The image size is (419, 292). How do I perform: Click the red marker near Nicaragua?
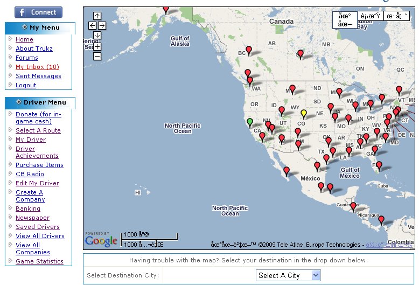pyautogui.click(x=381, y=220)
